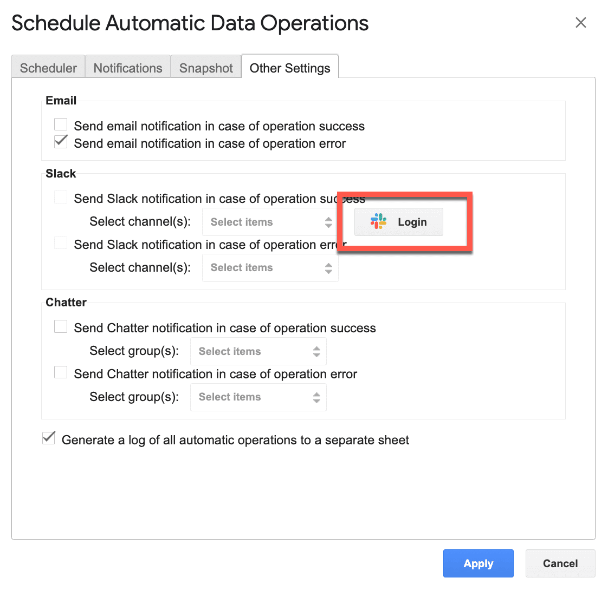The height and width of the screenshot is (591, 608).
Task: Enable Chatter notification for operation success
Action: [x=61, y=326]
